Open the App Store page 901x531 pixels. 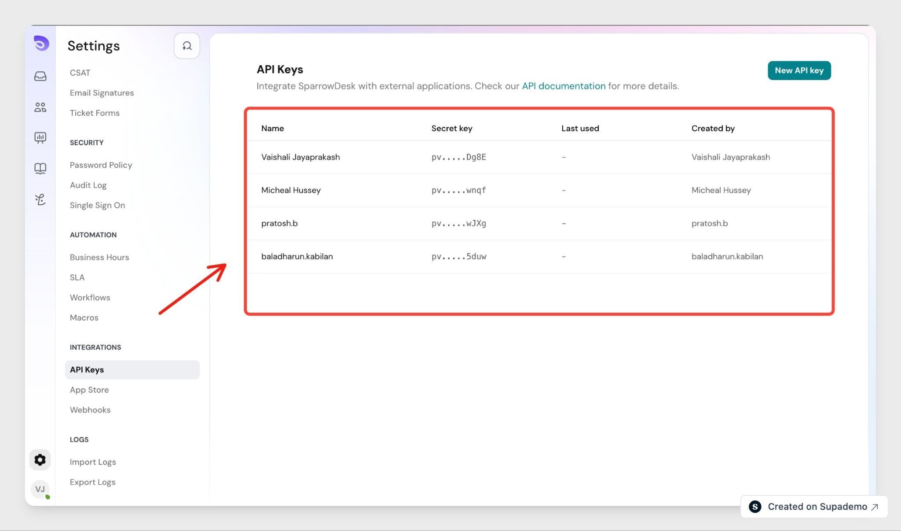(x=89, y=390)
